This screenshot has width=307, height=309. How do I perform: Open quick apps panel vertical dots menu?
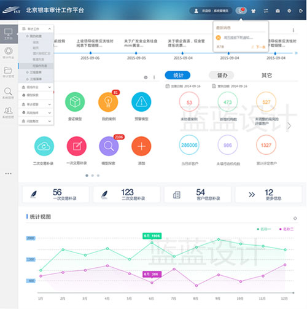click(x=154, y=77)
